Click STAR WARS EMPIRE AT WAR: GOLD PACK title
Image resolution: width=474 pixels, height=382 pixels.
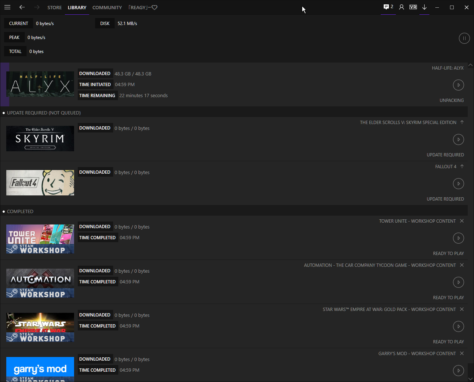click(389, 310)
